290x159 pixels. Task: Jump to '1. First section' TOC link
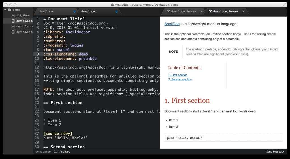click(x=178, y=75)
